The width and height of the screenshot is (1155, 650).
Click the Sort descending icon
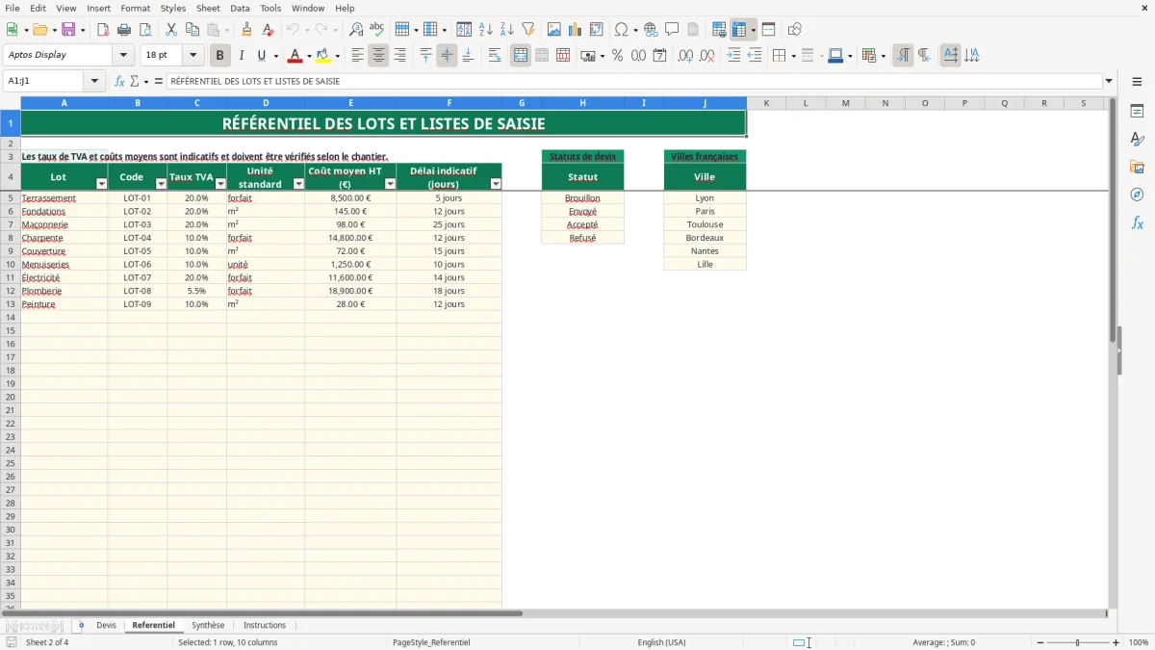click(507, 30)
